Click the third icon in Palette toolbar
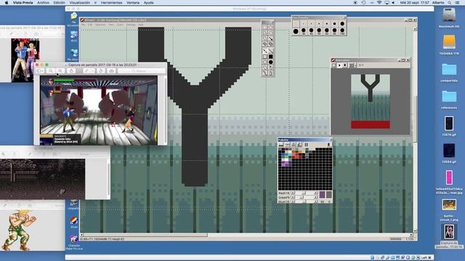This screenshot has width=465, height=261. click(x=294, y=144)
